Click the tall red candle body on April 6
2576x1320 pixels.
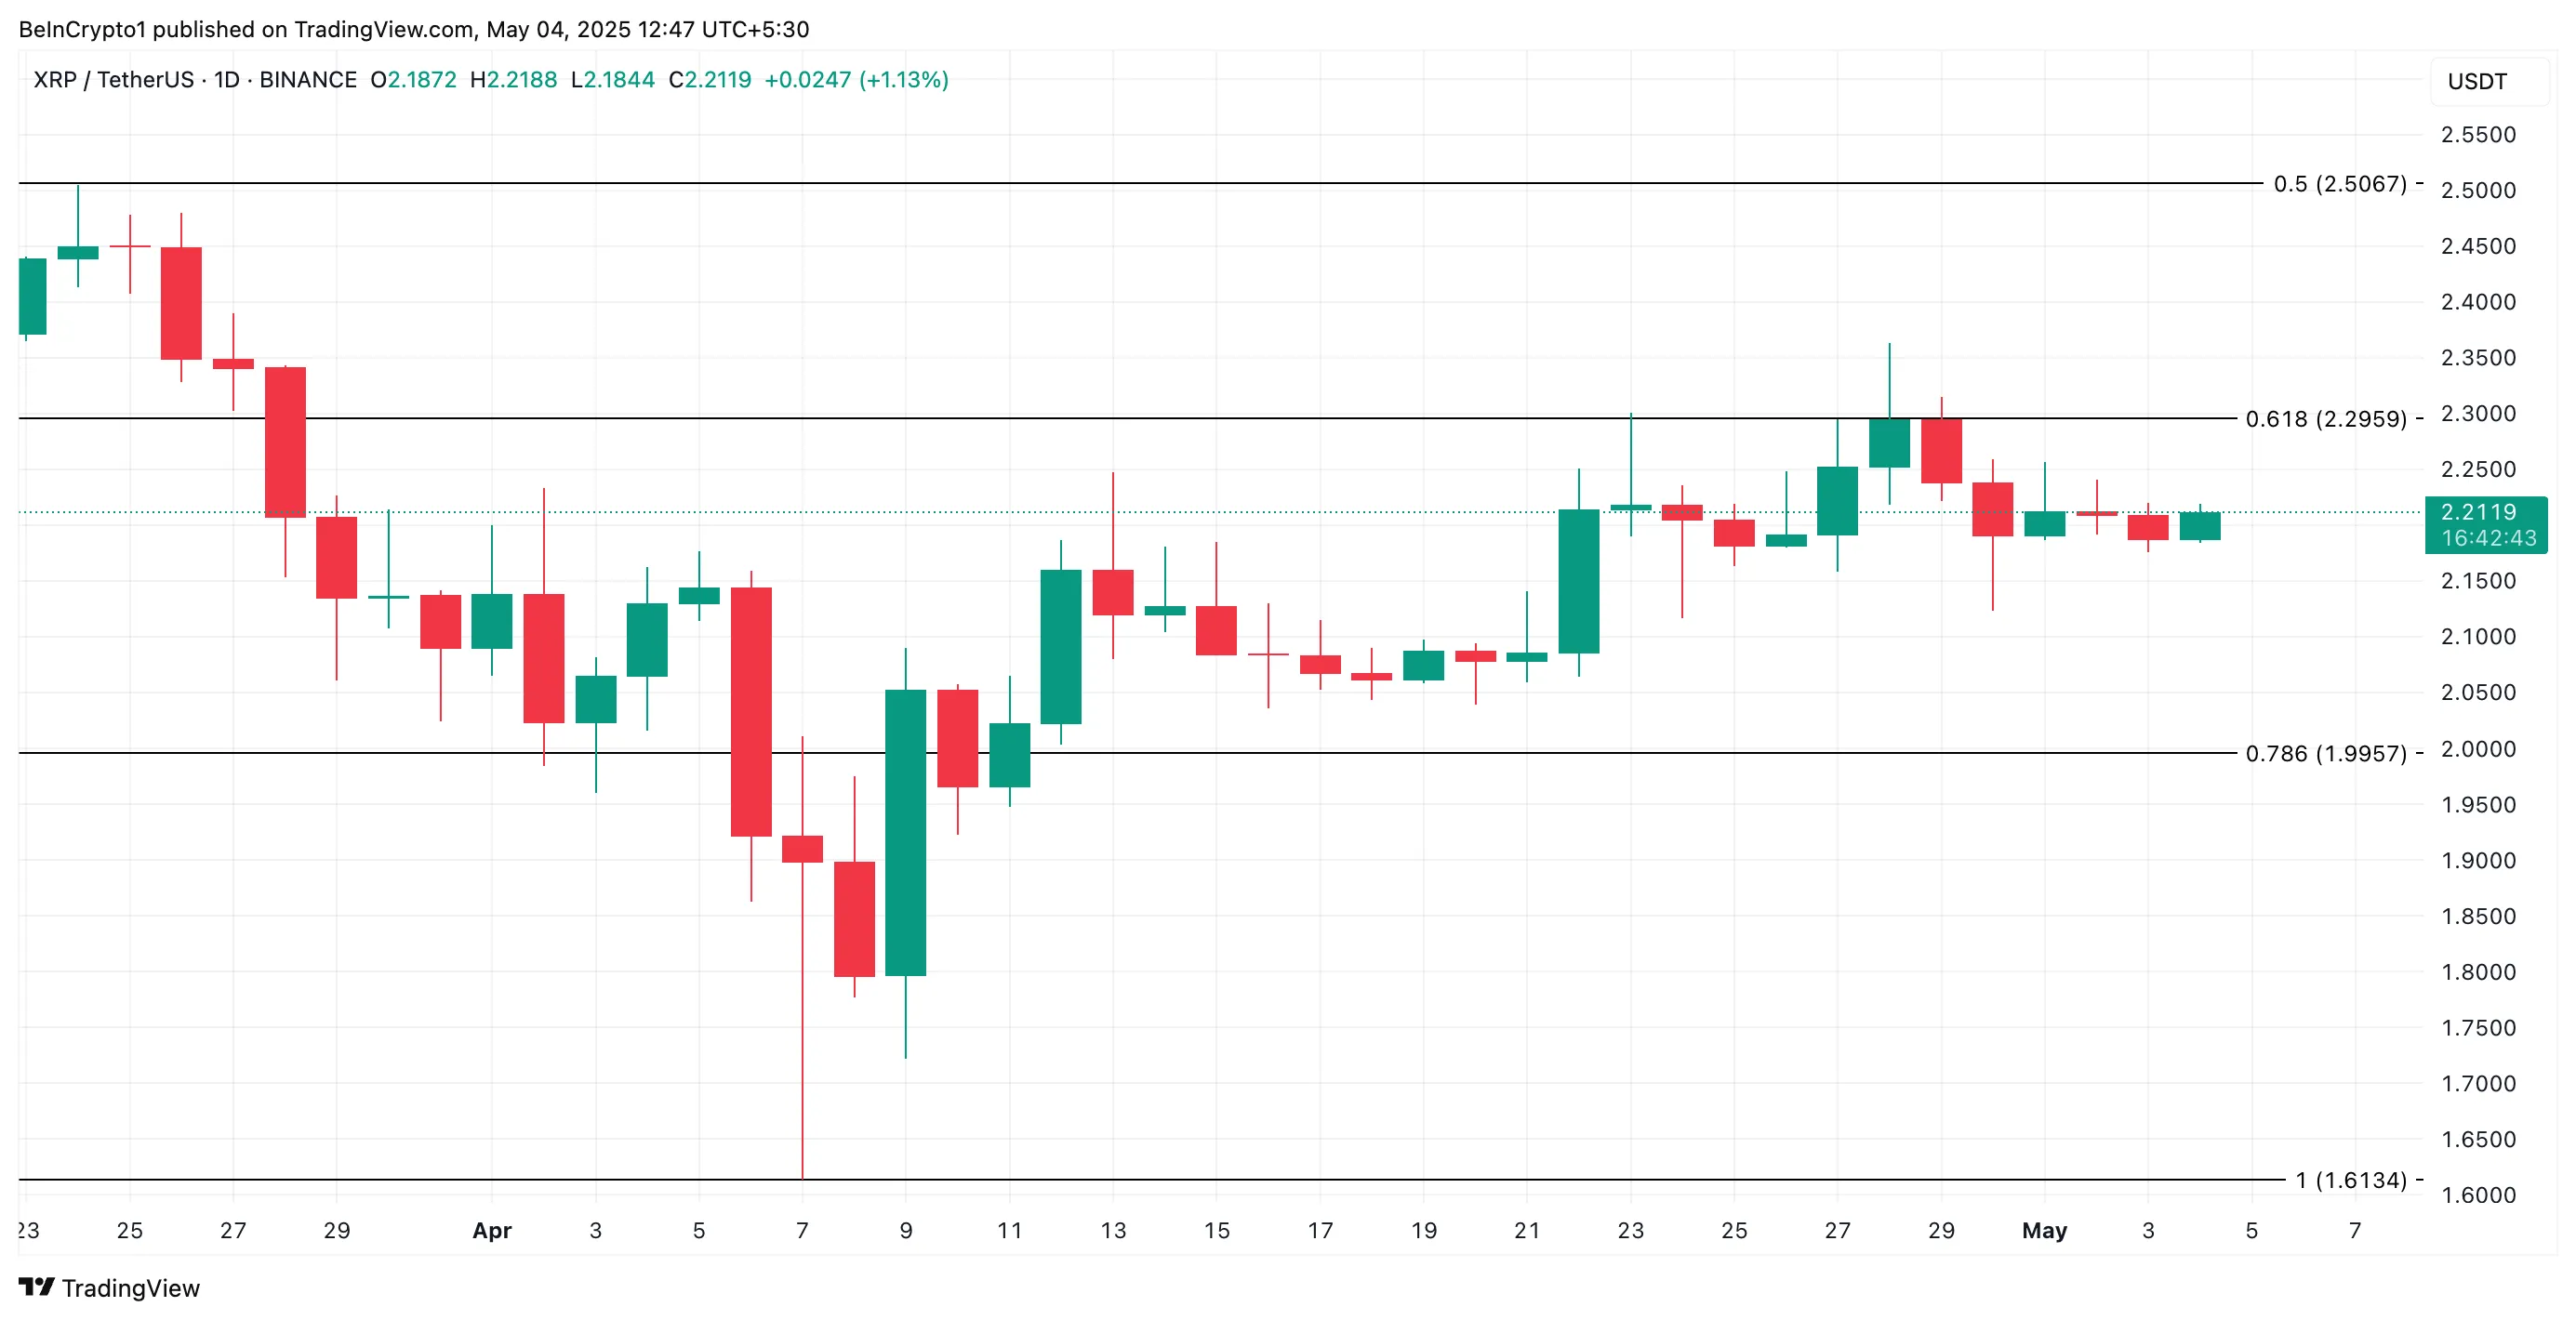(x=751, y=711)
